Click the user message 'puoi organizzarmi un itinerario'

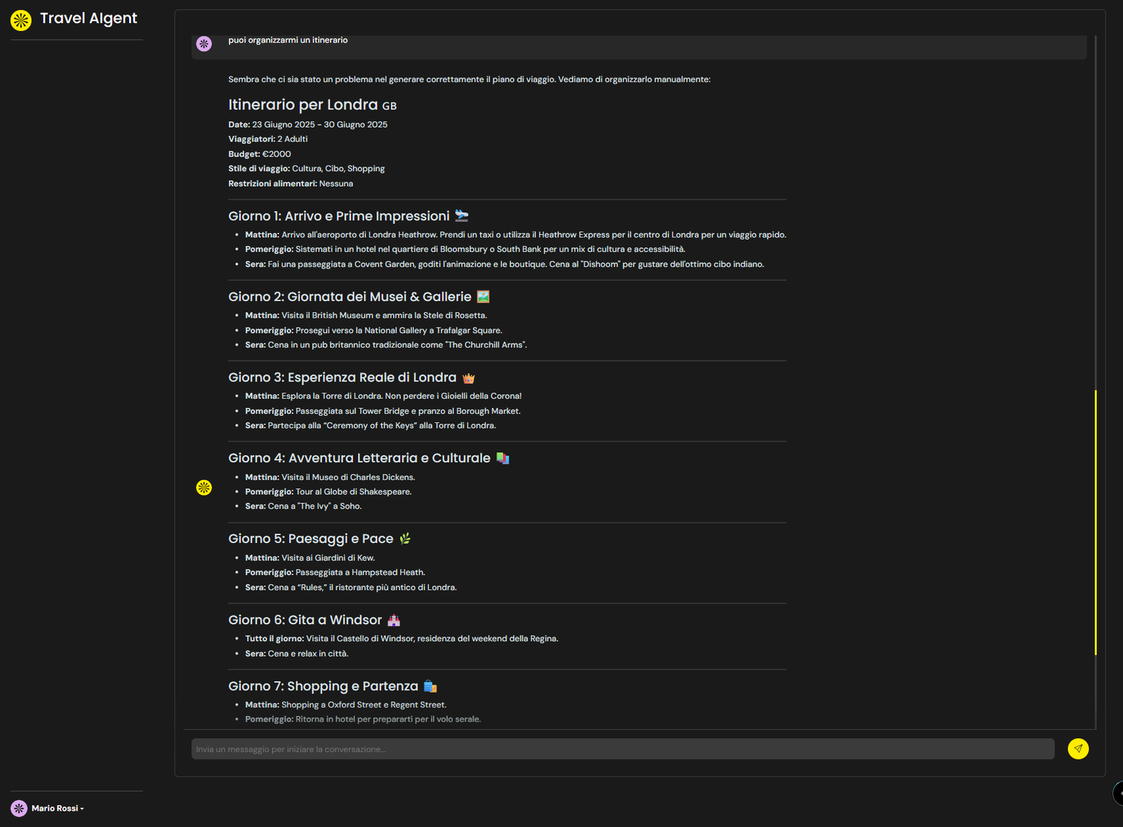point(288,40)
